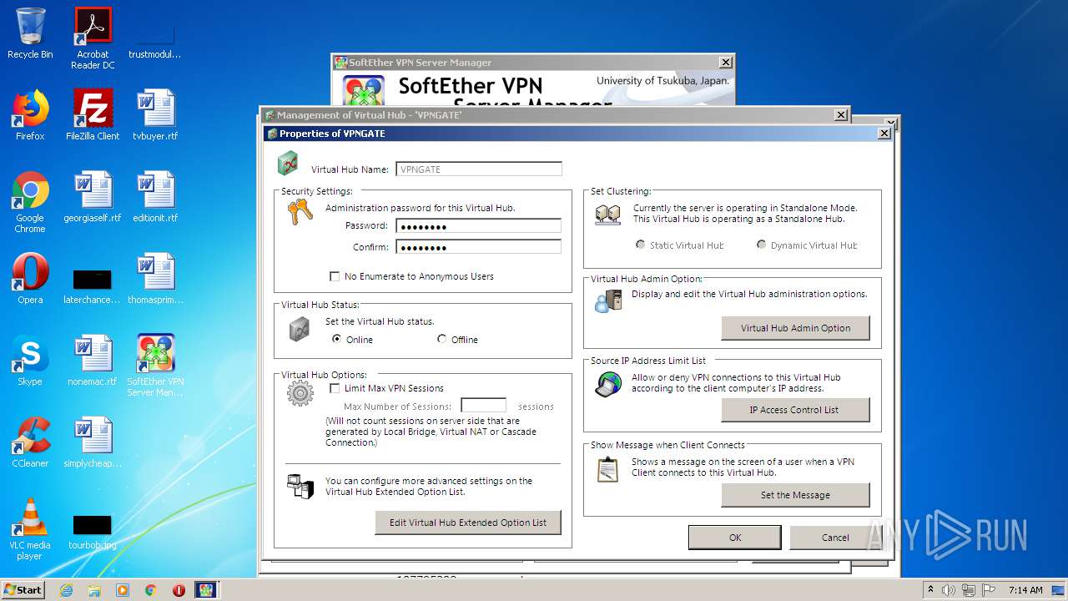Select simplycheap document icon
Screen dimensions: 1068x601
click(93, 442)
